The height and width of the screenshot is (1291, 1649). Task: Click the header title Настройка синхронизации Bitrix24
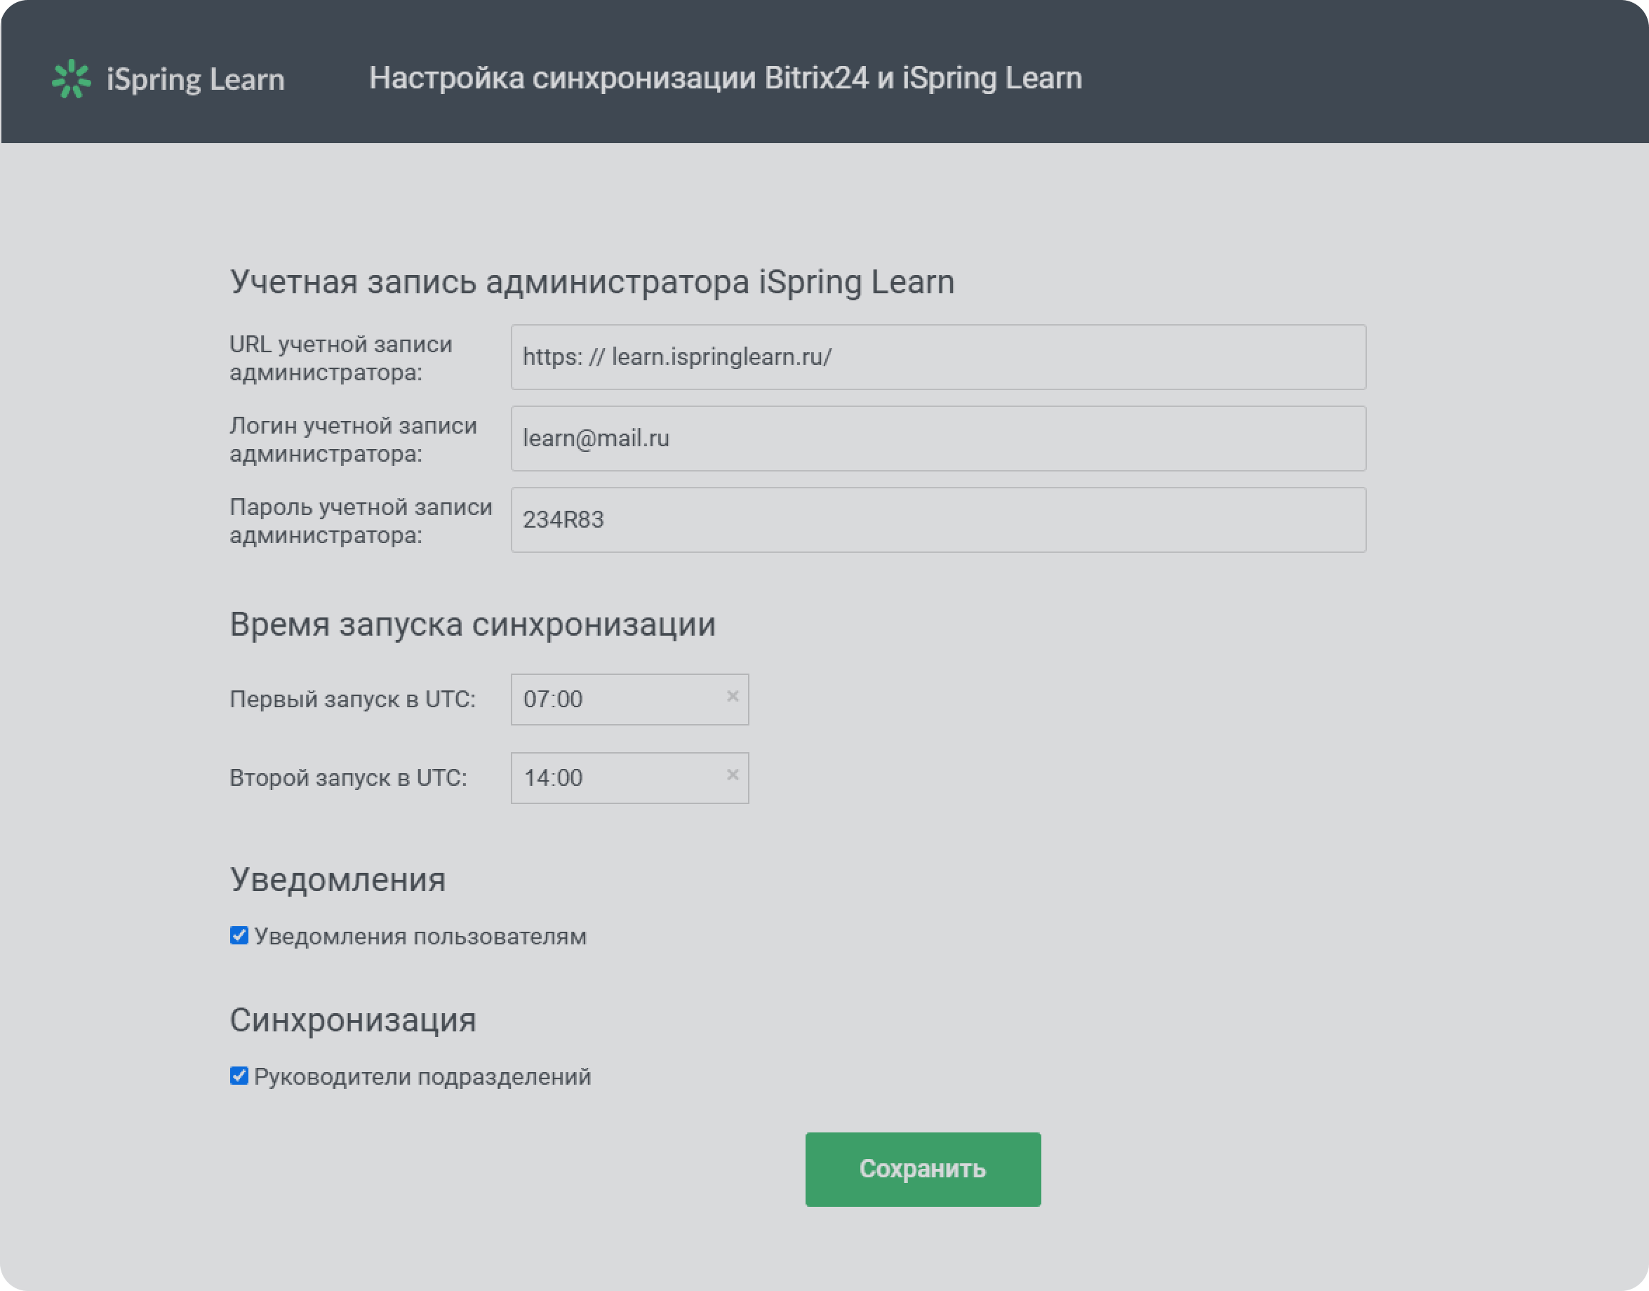pos(725,79)
